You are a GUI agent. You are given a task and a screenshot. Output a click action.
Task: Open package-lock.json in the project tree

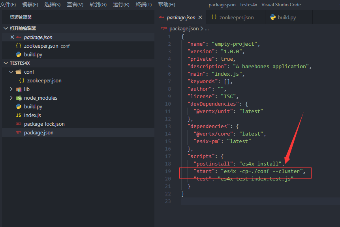coord(78,124)
